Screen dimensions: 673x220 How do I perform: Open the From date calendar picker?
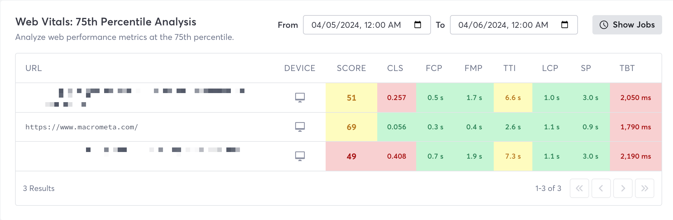418,25
